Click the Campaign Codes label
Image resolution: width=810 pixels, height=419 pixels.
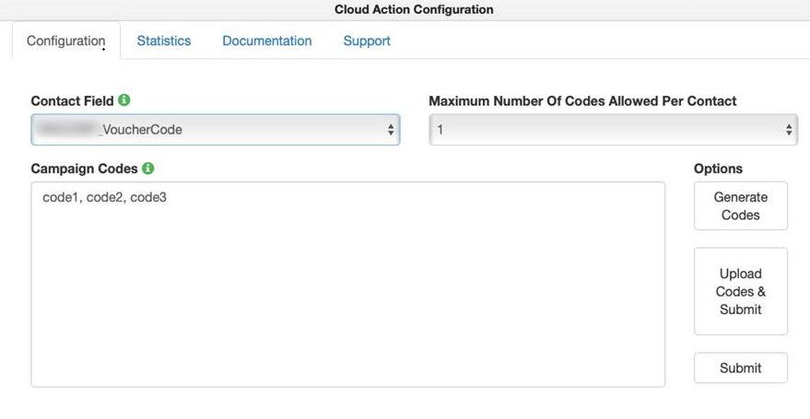click(84, 169)
